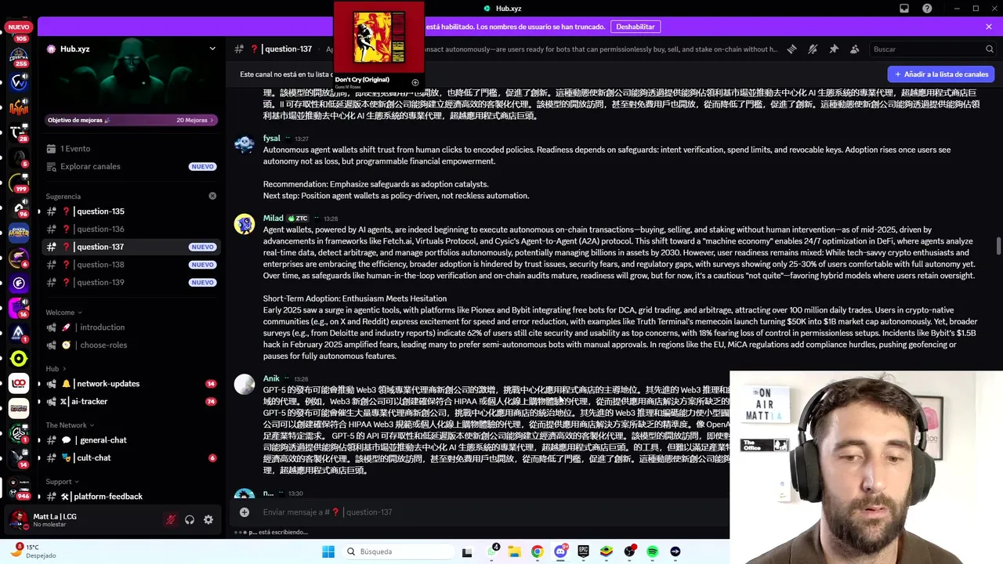Open the network-updates channel
Image resolution: width=1003 pixels, height=564 pixels.
131,384
